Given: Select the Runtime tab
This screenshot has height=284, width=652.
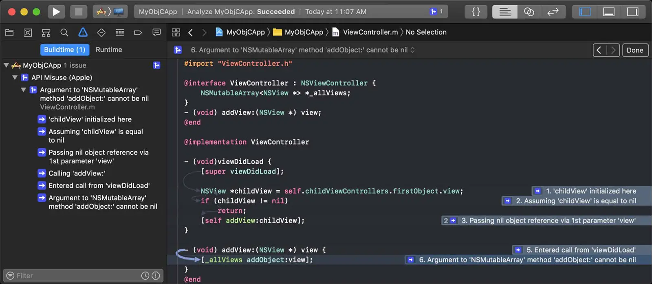Looking at the screenshot, I should pyautogui.click(x=109, y=50).
